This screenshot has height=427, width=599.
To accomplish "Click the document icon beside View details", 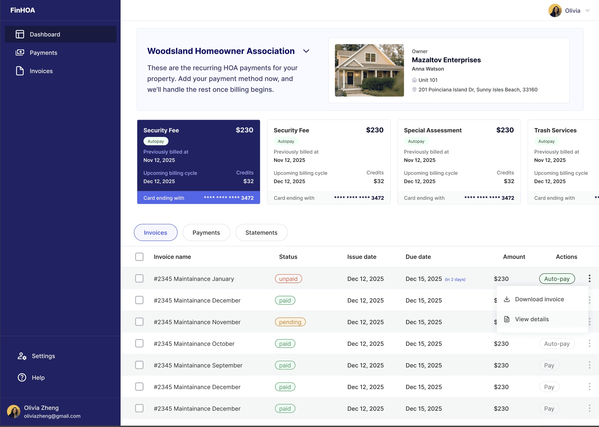I will click(507, 319).
